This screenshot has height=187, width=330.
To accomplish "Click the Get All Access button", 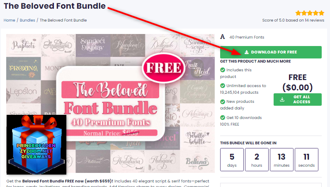I will pyautogui.click(x=297, y=100).
